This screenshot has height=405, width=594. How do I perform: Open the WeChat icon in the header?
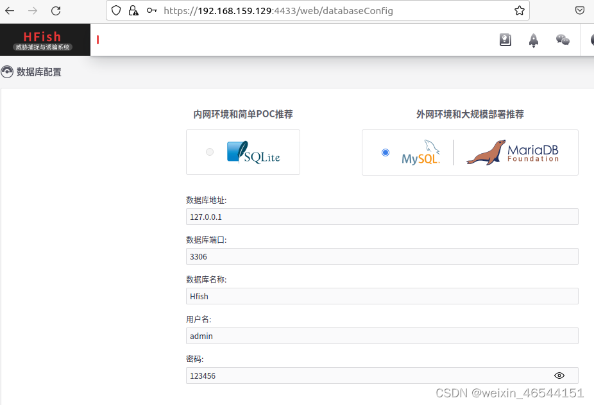[x=563, y=40]
